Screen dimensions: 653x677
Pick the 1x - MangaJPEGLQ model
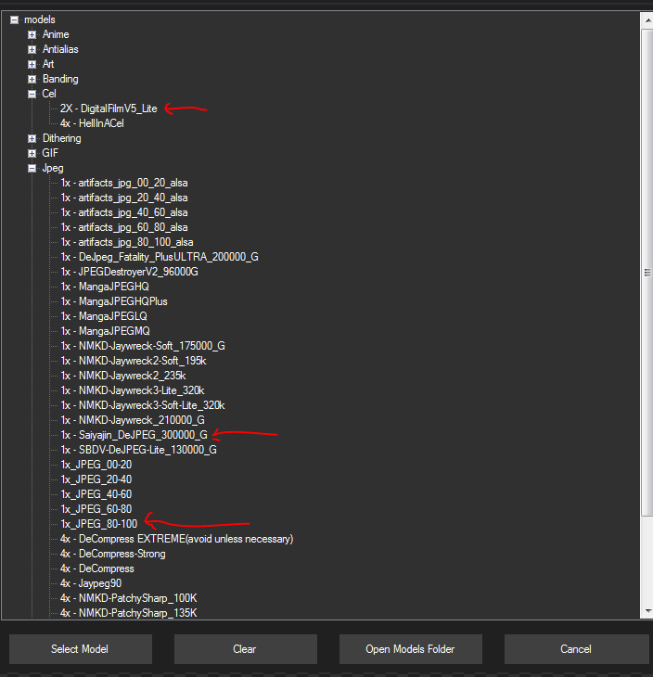coord(104,316)
